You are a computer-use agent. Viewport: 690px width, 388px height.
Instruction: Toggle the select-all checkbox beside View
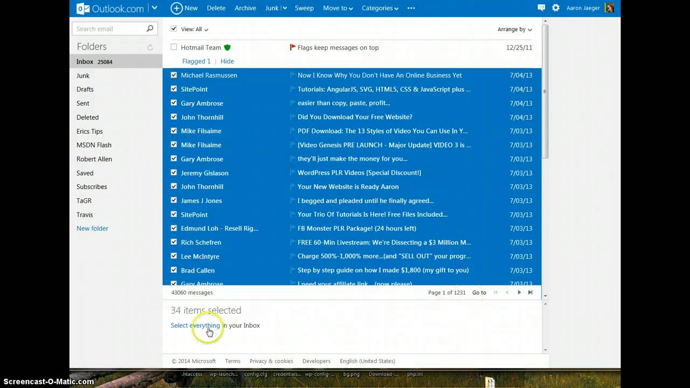tap(174, 29)
